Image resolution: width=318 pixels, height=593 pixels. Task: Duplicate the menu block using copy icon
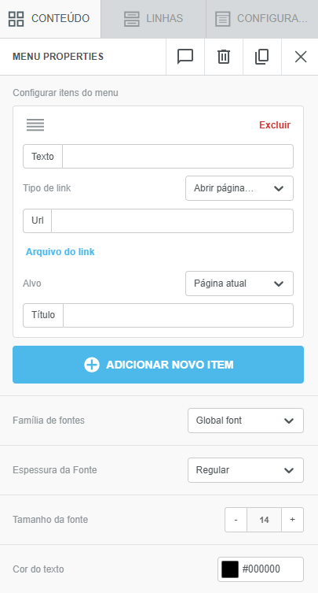click(261, 57)
